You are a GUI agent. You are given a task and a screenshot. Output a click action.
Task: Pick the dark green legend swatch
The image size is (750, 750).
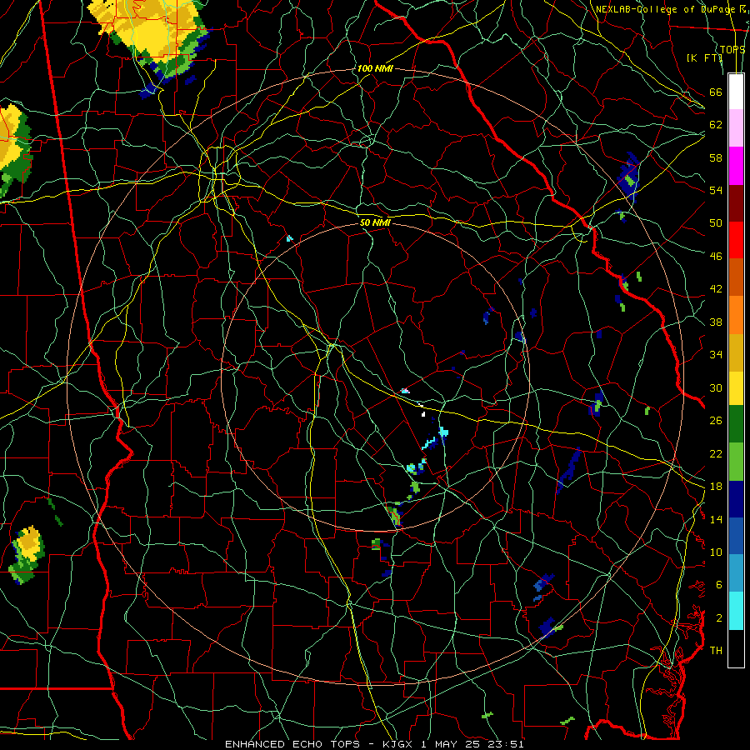click(x=736, y=424)
